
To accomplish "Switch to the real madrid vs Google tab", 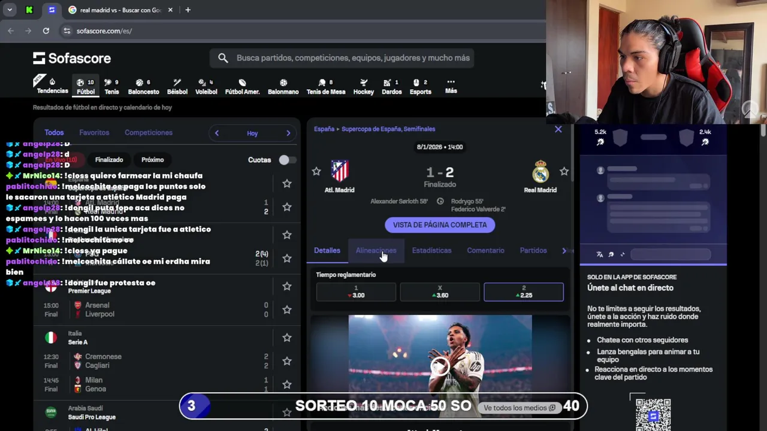I will tap(120, 10).
